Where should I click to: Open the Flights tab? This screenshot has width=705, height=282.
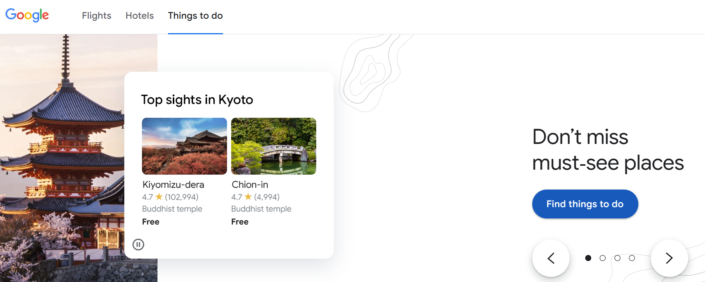click(x=97, y=16)
